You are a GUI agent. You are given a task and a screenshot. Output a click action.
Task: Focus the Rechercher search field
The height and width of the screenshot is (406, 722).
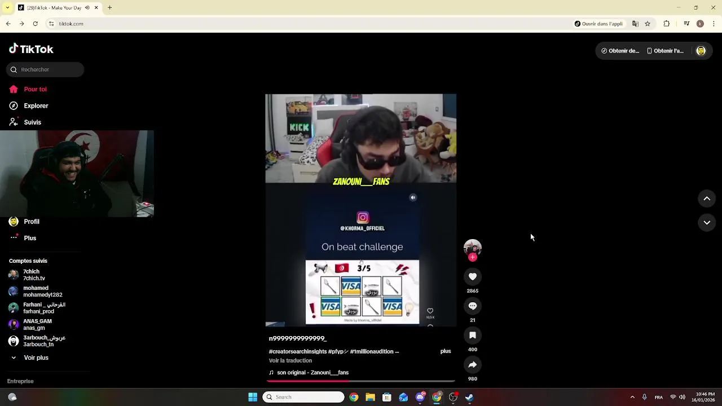click(x=46, y=69)
